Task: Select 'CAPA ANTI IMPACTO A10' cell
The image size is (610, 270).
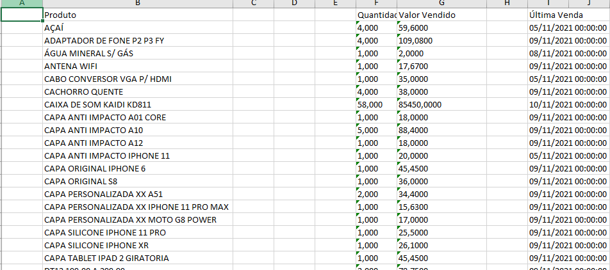Action: click(x=138, y=130)
